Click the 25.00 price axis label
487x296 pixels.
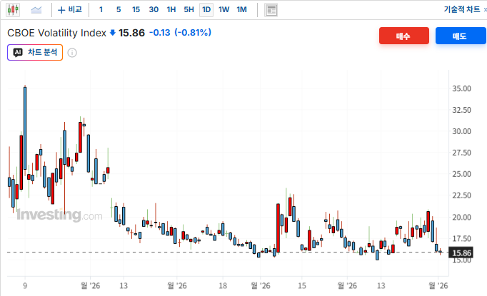[461, 174]
